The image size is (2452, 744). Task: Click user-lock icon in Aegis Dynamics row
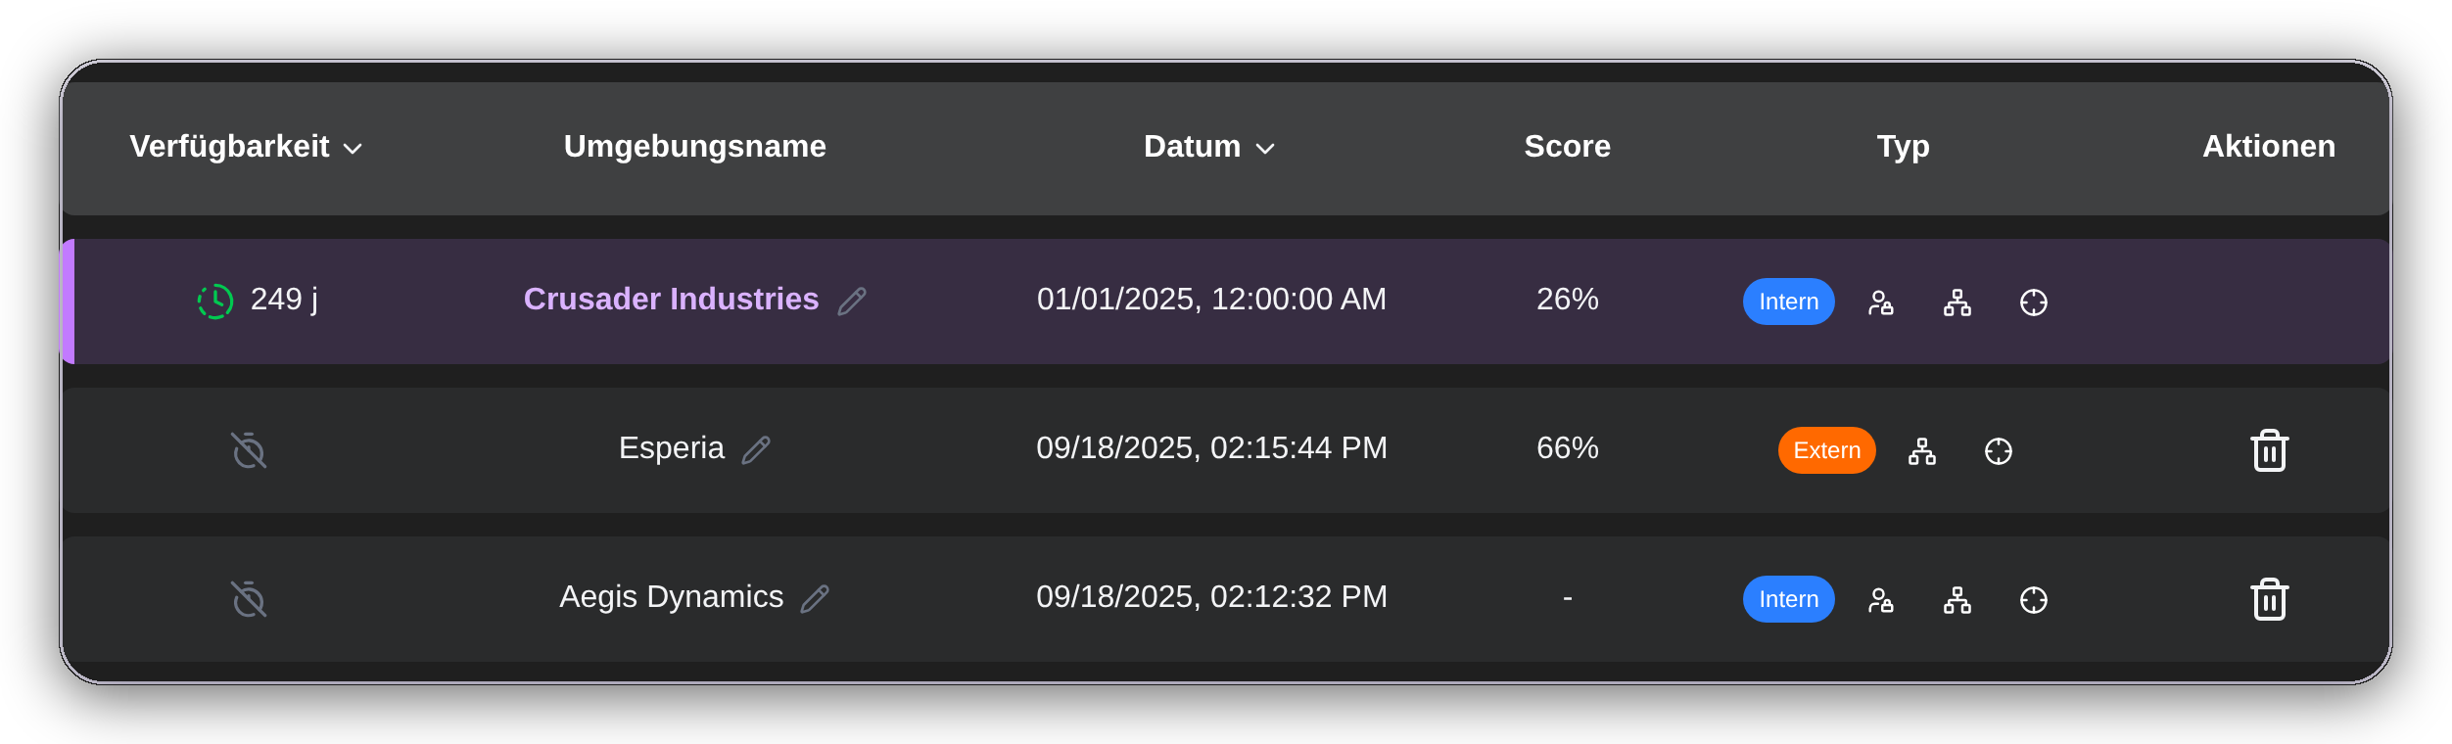[1881, 600]
